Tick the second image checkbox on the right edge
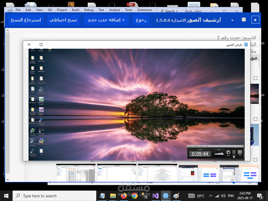Screen dimensions: 268x201 [255, 119]
